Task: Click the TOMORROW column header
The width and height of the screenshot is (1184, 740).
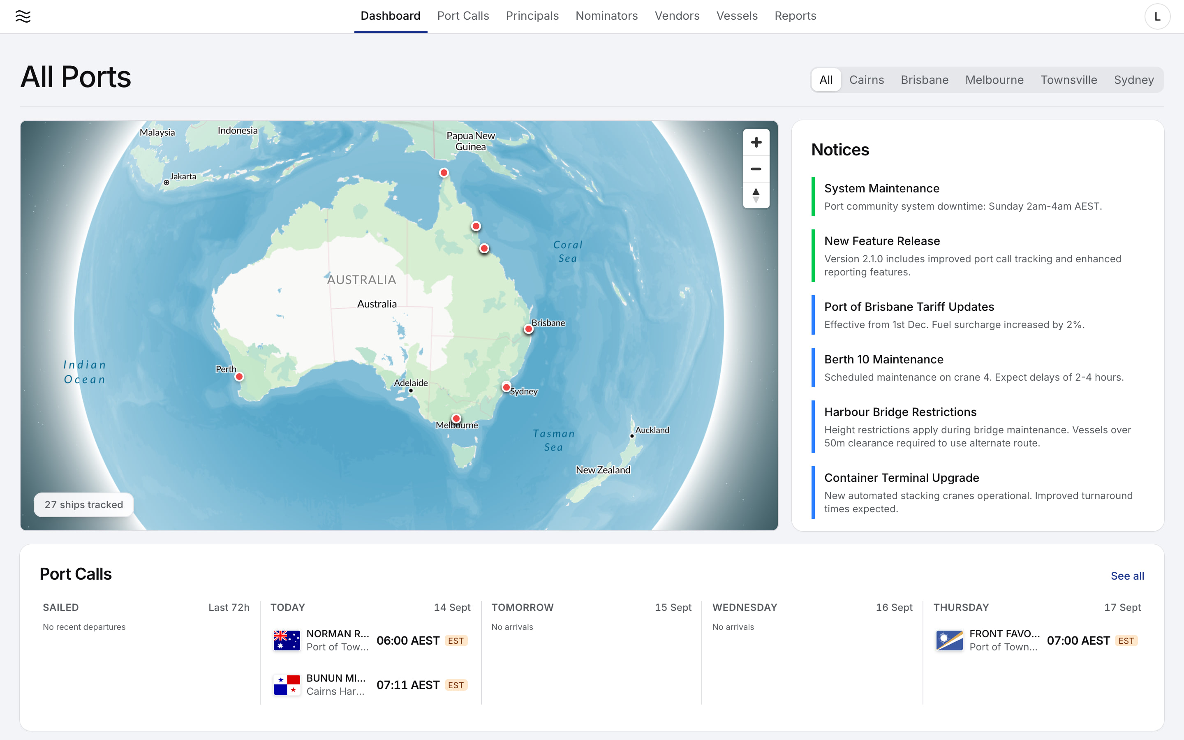Action: pyautogui.click(x=523, y=607)
